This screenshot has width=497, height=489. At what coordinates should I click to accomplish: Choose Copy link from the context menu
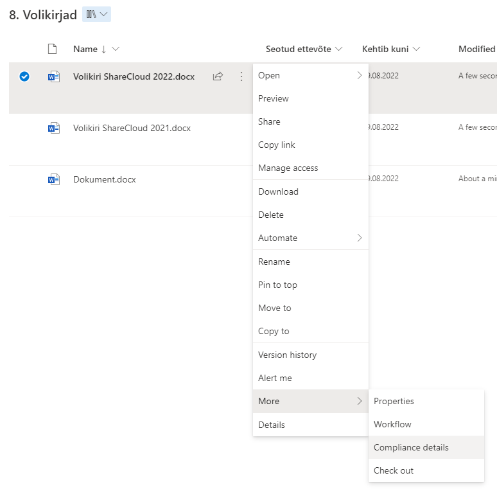click(277, 145)
